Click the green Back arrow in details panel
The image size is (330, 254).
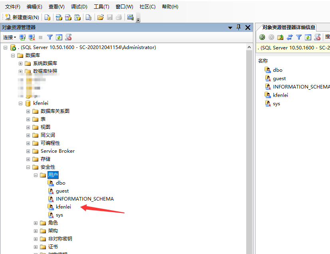pyautogui.click(x=262, y=37)
